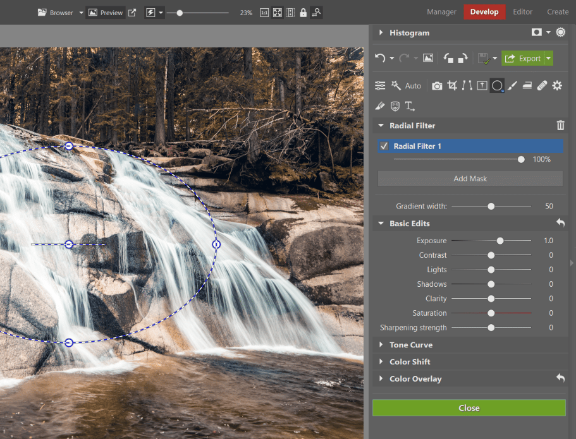This screenshot has width=576, height=439.
Task: Expand the Color Overlay section
Action: 381,378
